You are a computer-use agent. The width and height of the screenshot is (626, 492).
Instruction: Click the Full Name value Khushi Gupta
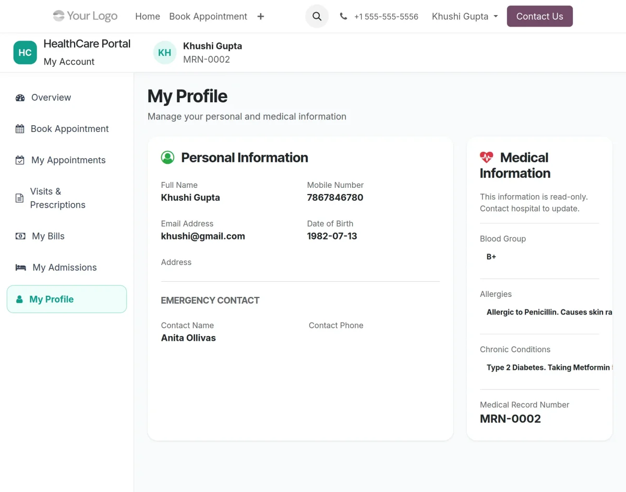190,198
